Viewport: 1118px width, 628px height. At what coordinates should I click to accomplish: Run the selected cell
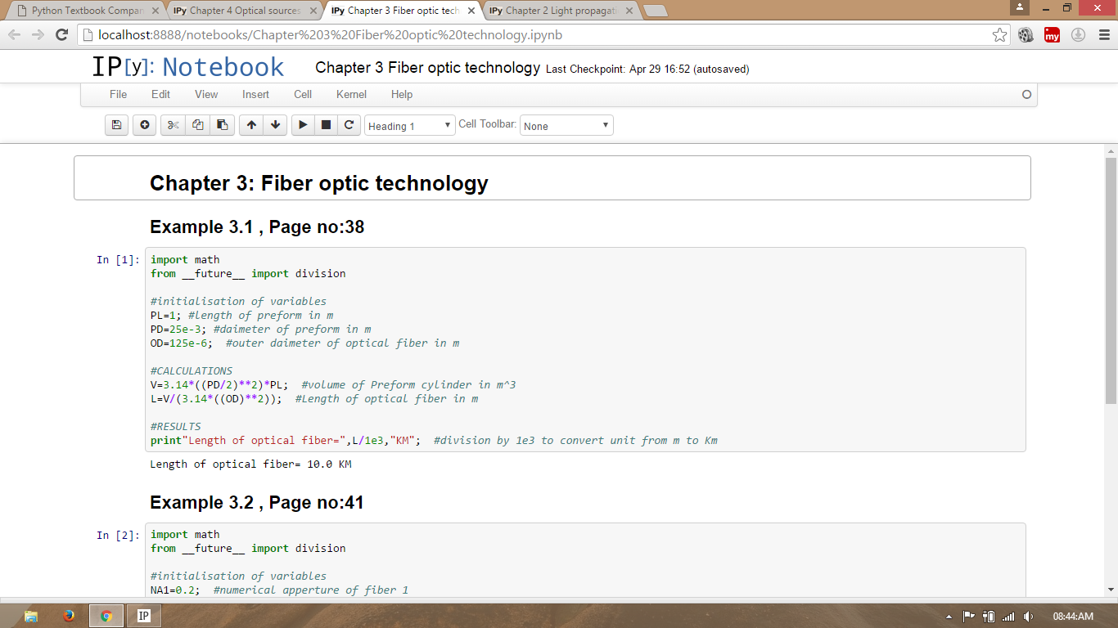click(x=303, y=125)
